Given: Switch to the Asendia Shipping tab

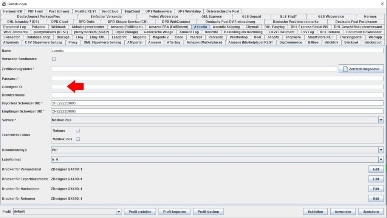Looking at the screenshot, I should [x=226, y=27].
